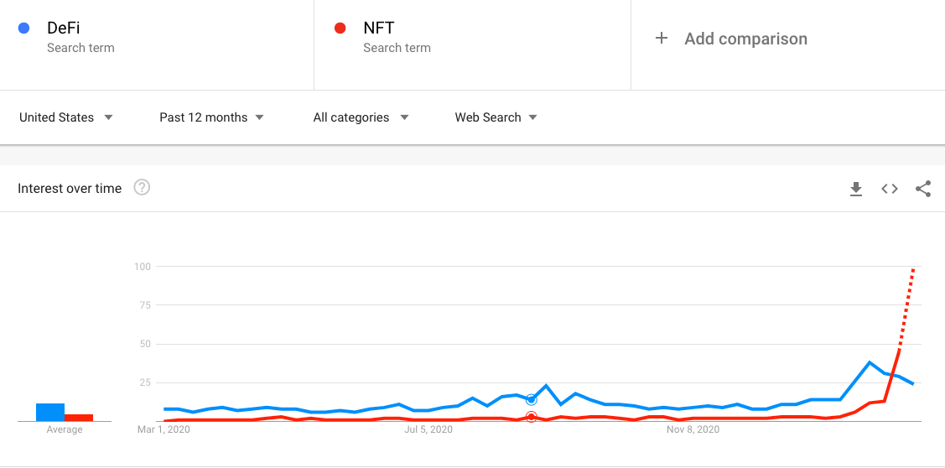Image resolution: width=945 pixels, height=468 pixels.
Task: Edit the DeFi search term
Action: pos(63,28)
